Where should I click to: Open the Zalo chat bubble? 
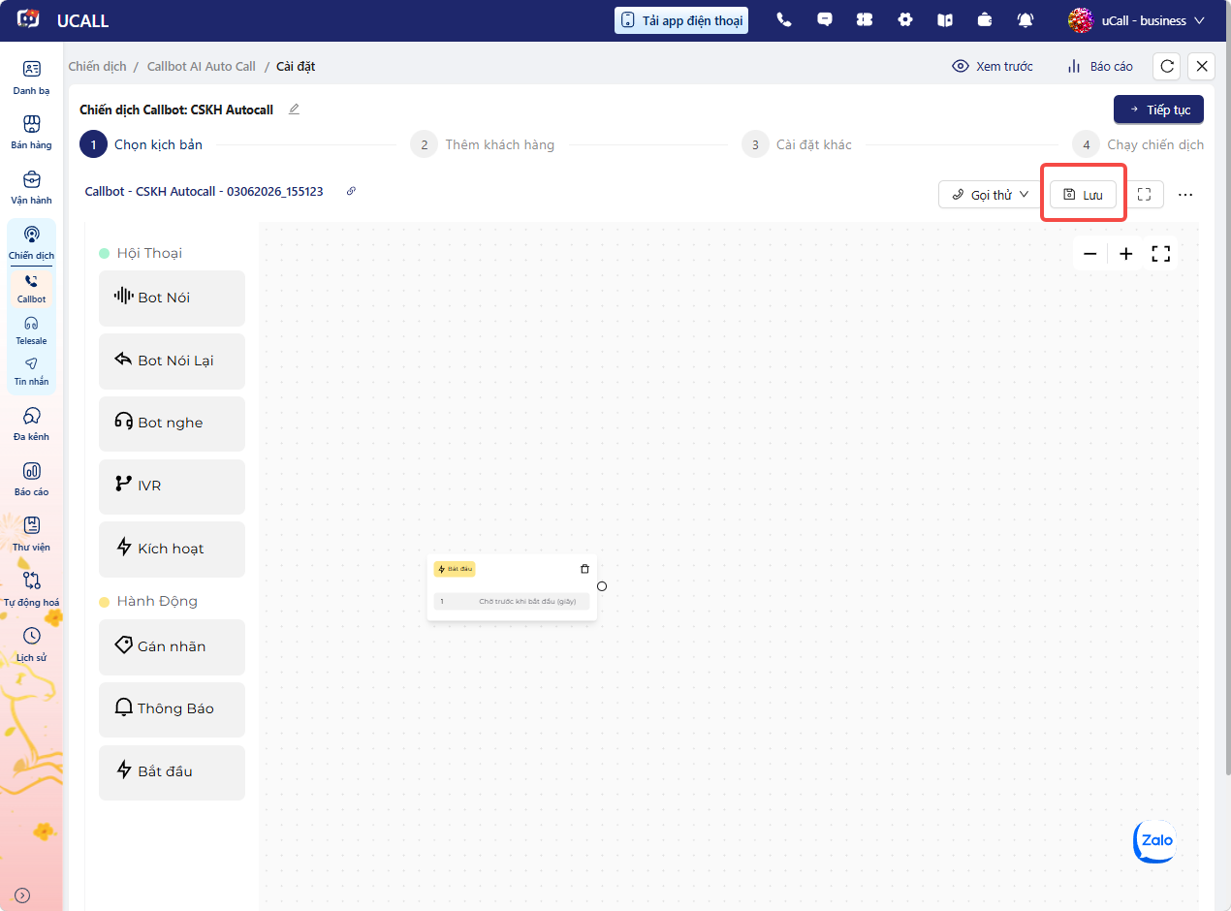tap(1153, 841)
